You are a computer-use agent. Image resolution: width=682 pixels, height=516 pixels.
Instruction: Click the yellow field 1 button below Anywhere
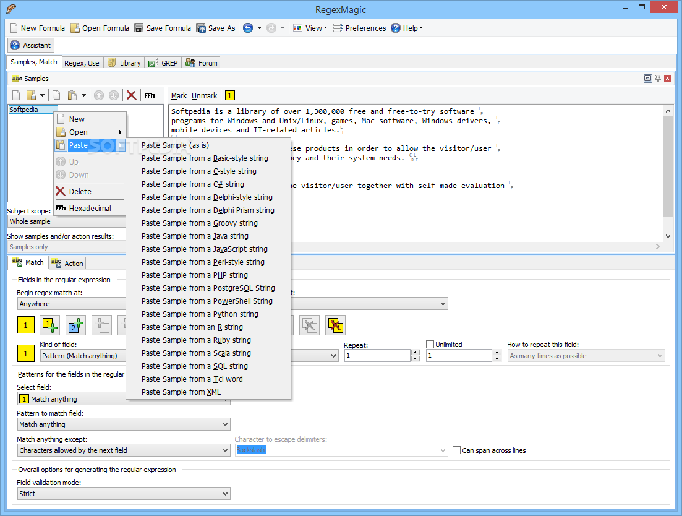tap(26, 325)
